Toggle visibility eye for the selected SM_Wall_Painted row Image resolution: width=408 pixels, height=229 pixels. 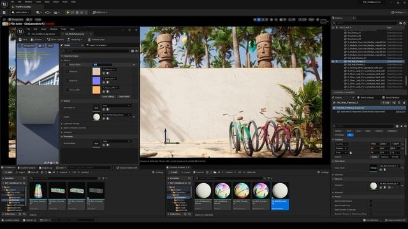333,61
